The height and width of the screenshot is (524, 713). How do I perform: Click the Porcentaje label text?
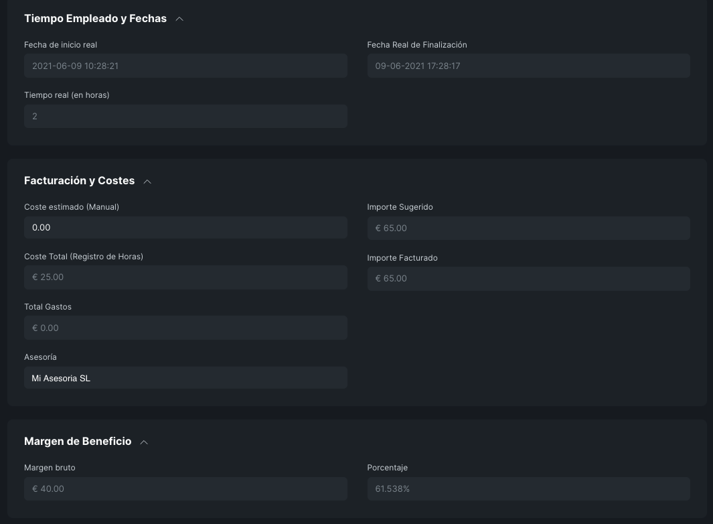[x=387, y=468]
